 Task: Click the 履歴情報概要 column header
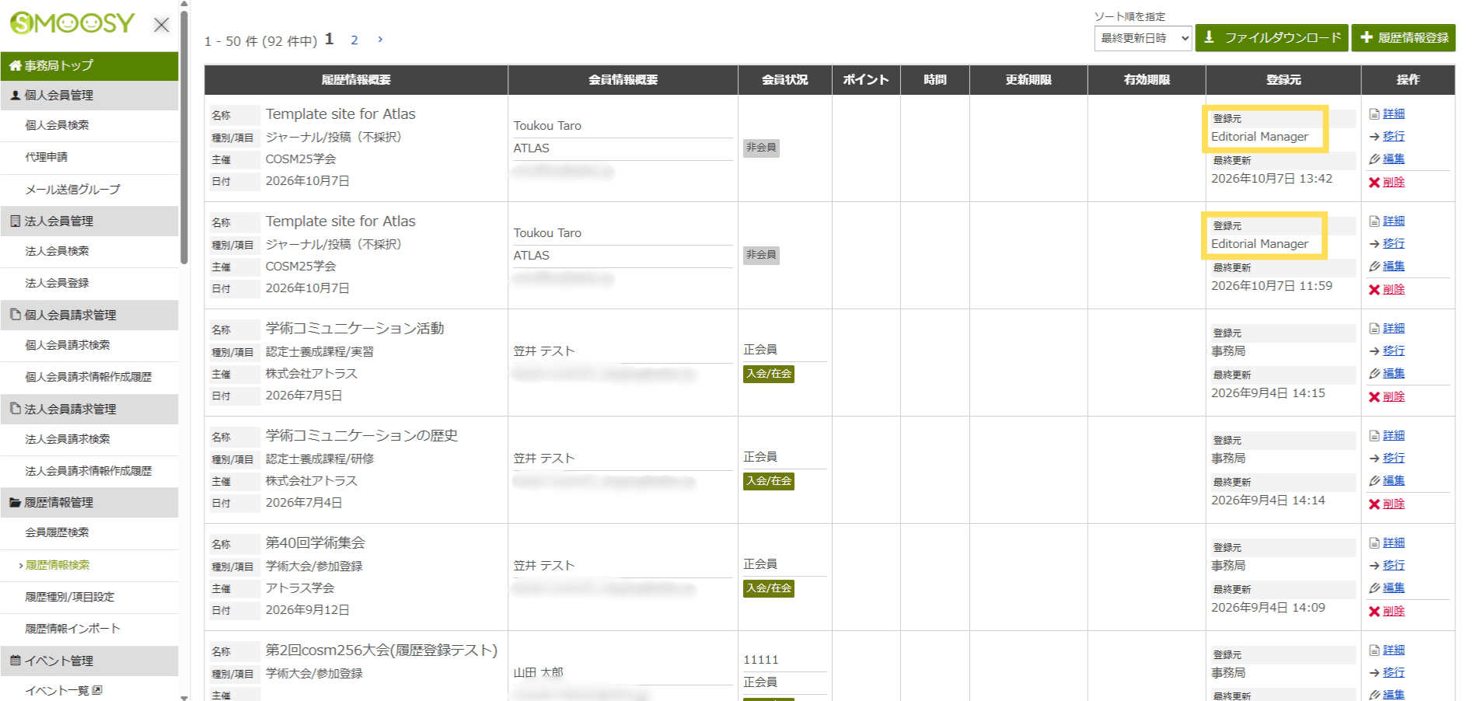pos(356,80)
